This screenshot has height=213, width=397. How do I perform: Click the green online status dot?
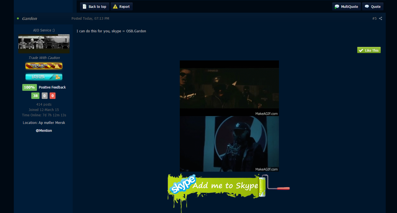(18, 19)
